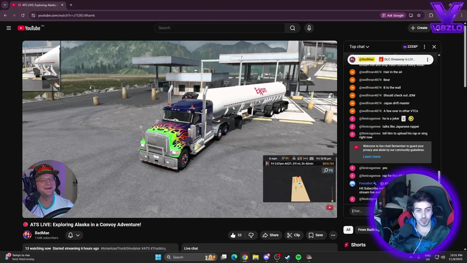Open the 225XP points badge

(x=410, y=47)
